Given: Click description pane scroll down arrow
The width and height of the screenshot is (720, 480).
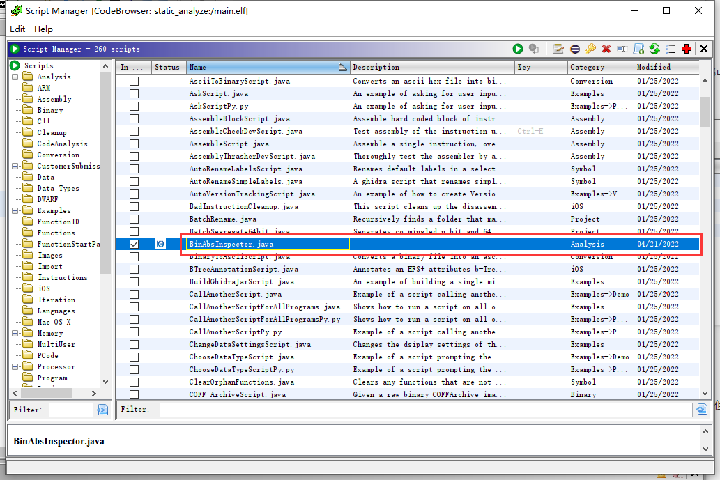Looking at the screenshot, I should pos(706,449).
